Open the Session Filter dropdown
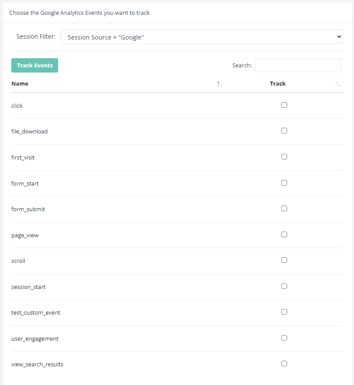 point(202,37)
